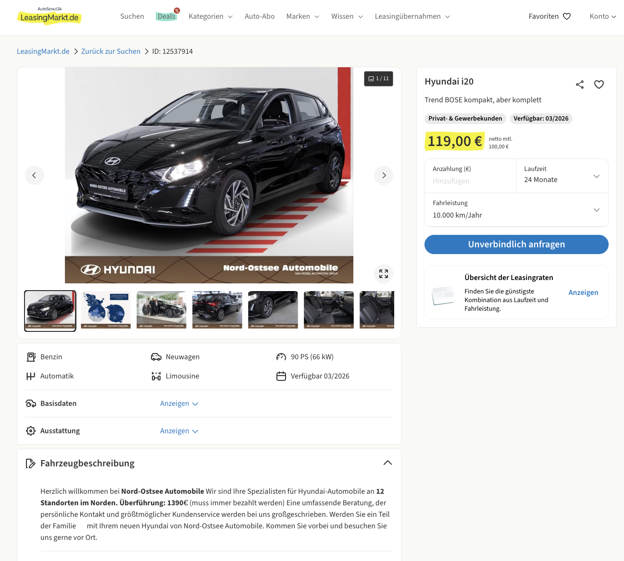624x561 pixels.
Task: Open fullscreen image view
Action: pyautogui.click(x=384, y=274)
